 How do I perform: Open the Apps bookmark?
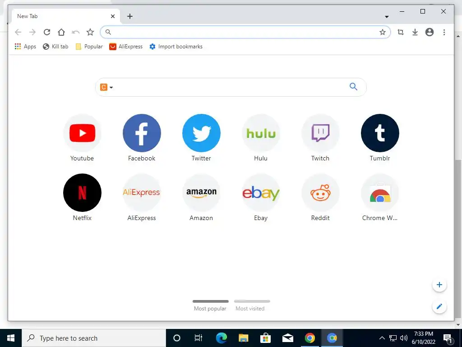25,47
